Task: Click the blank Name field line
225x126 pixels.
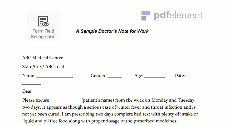Action: point(55,77)
